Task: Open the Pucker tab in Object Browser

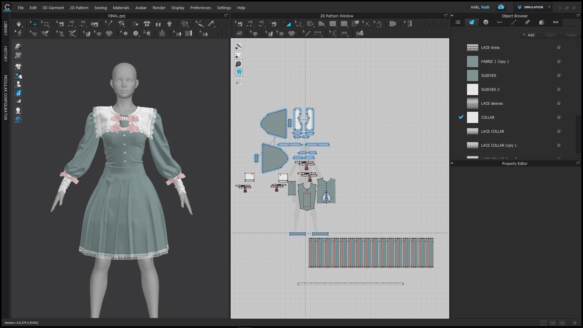Action: [527, 22]
